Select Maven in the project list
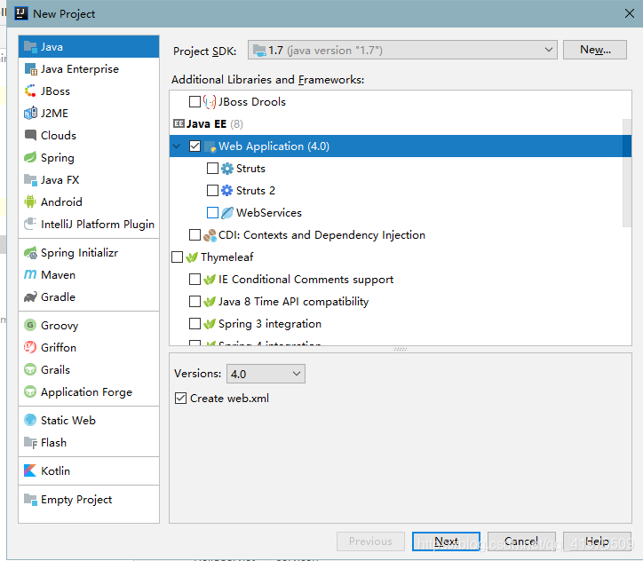The width and height of the screenshot is (643, 561). click(89, 274)
